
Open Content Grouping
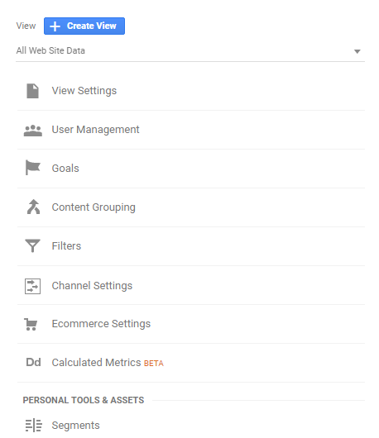coord(94,207)
